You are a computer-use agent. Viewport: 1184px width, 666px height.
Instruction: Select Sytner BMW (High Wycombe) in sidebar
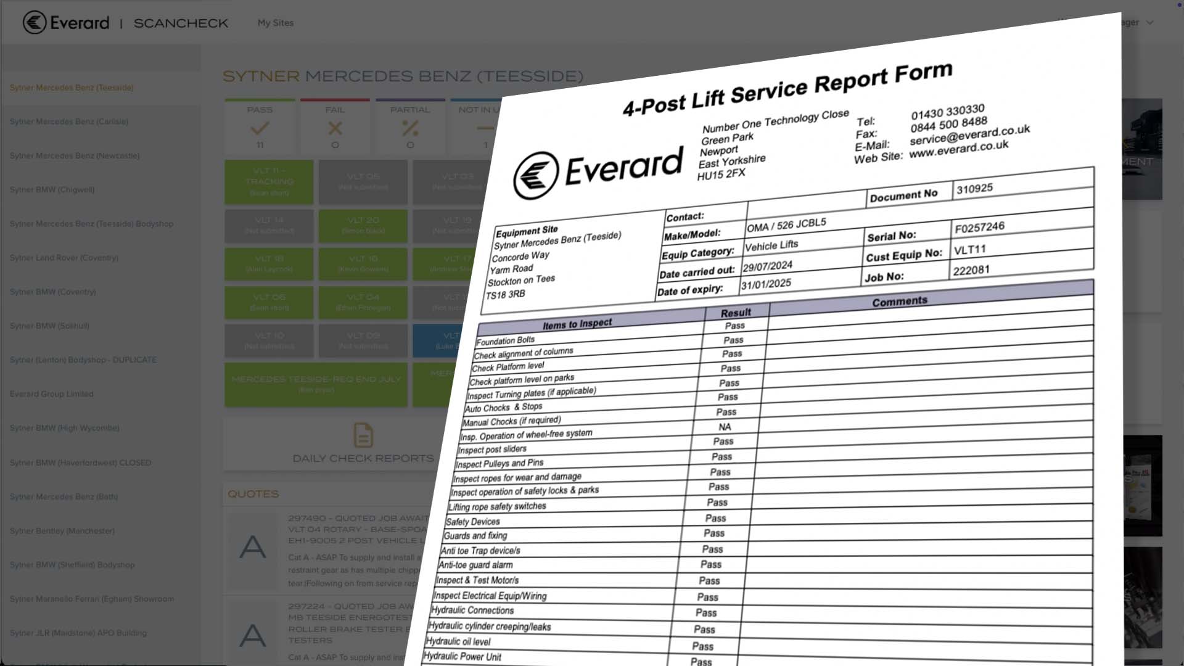tap(64, 427)
